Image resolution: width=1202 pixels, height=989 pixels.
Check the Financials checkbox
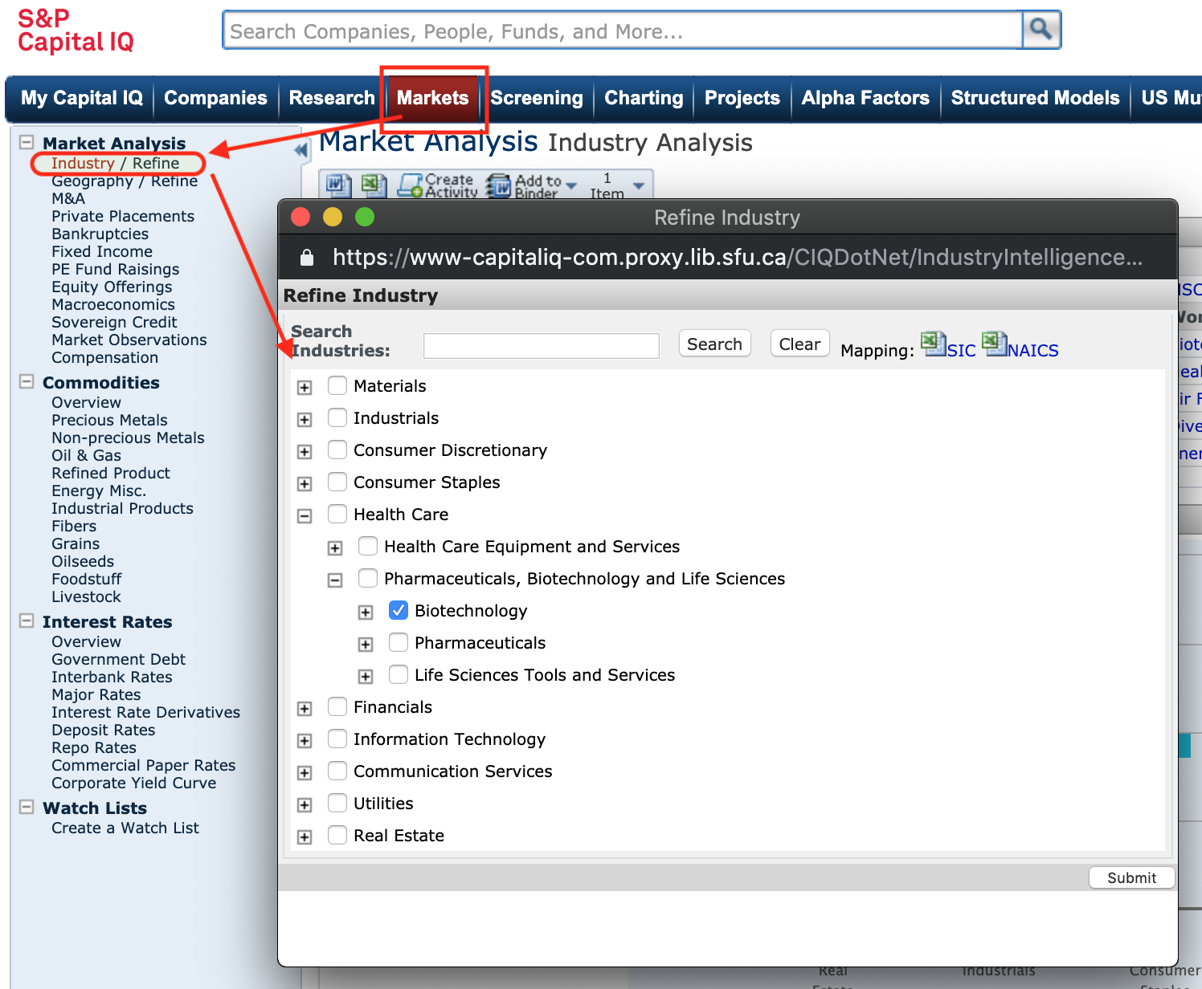[x=337, y=706]
